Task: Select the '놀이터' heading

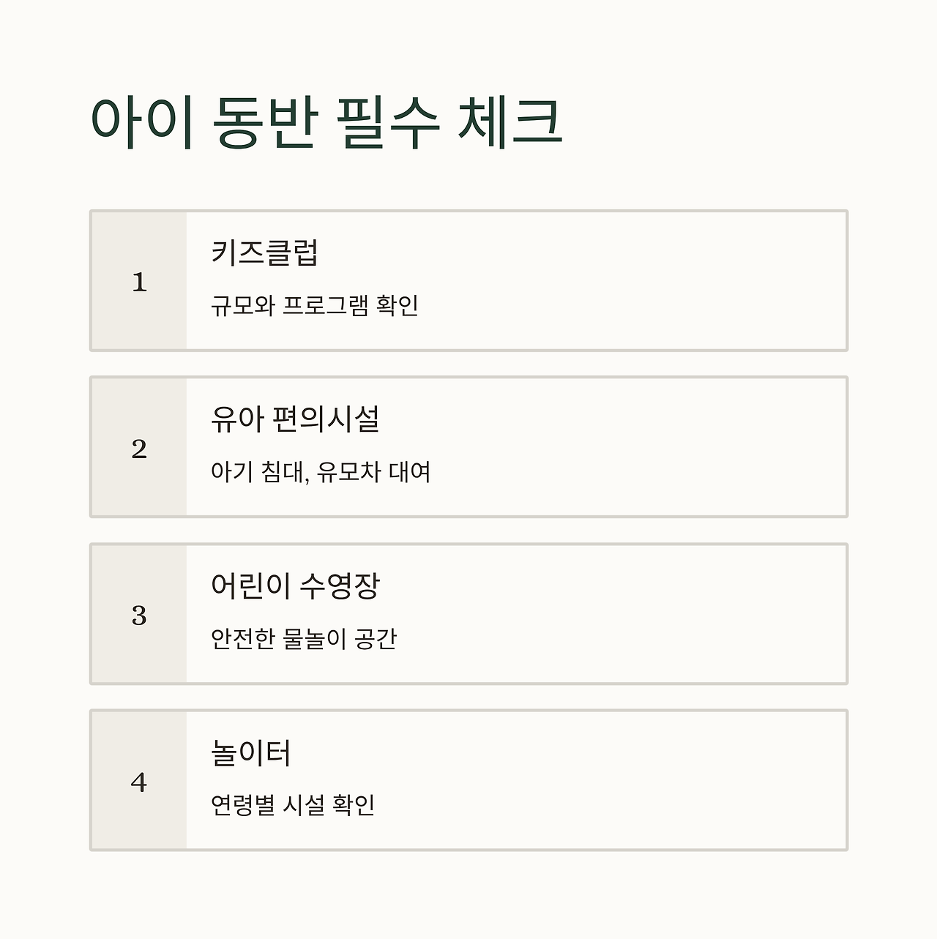Action: [251, 752]
